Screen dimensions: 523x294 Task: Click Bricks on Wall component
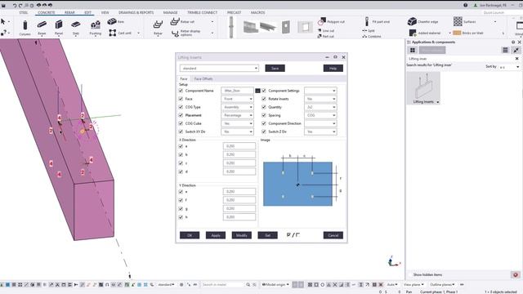coord(468,33)
